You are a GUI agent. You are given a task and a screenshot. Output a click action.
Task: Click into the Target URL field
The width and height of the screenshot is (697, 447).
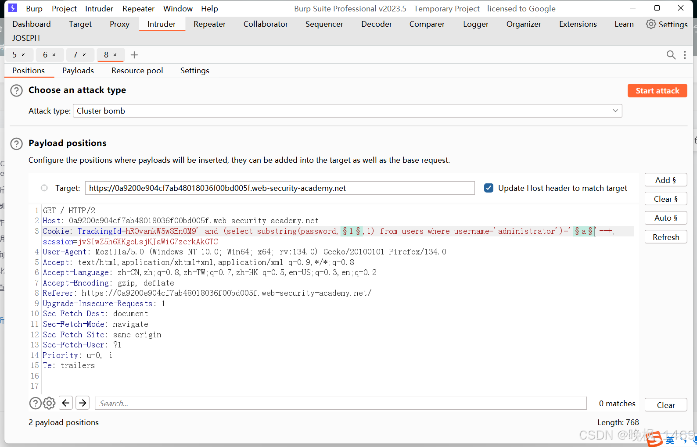point(280,188)
